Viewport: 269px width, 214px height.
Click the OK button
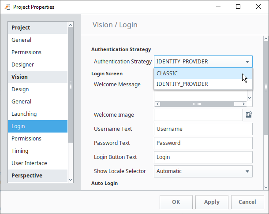[x=176, y=202]
